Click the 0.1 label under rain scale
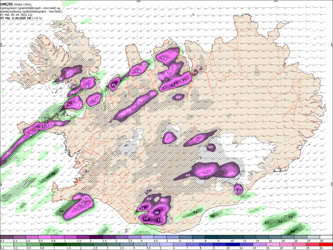Screen dimensions: 333x250 [2, 248]
